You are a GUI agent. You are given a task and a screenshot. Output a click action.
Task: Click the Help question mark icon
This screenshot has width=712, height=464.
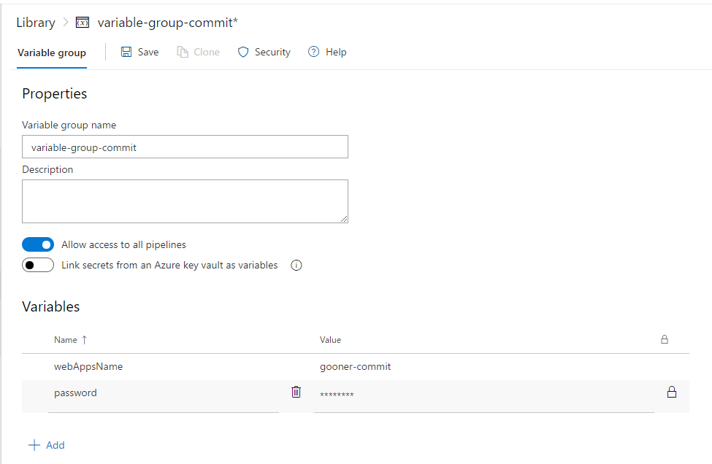coord(314,52)
